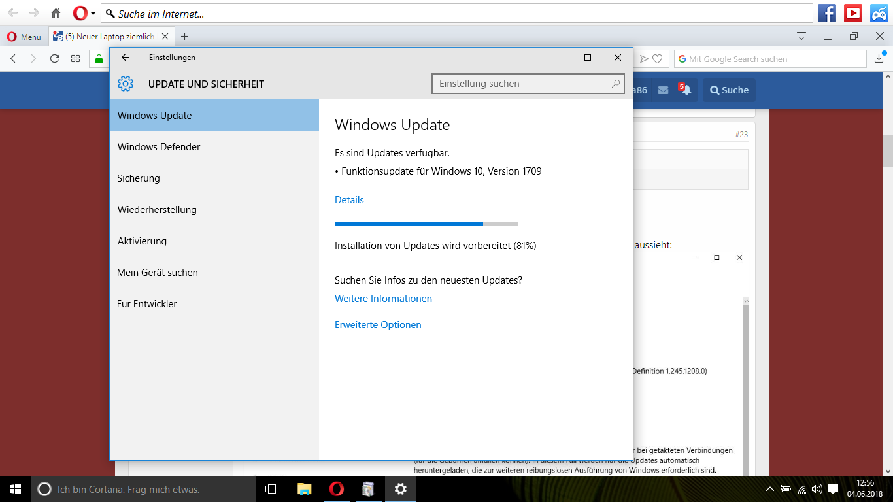Open the Opera Menü button
The height and width of the screenshot is (502, 893).
(24, 37)
